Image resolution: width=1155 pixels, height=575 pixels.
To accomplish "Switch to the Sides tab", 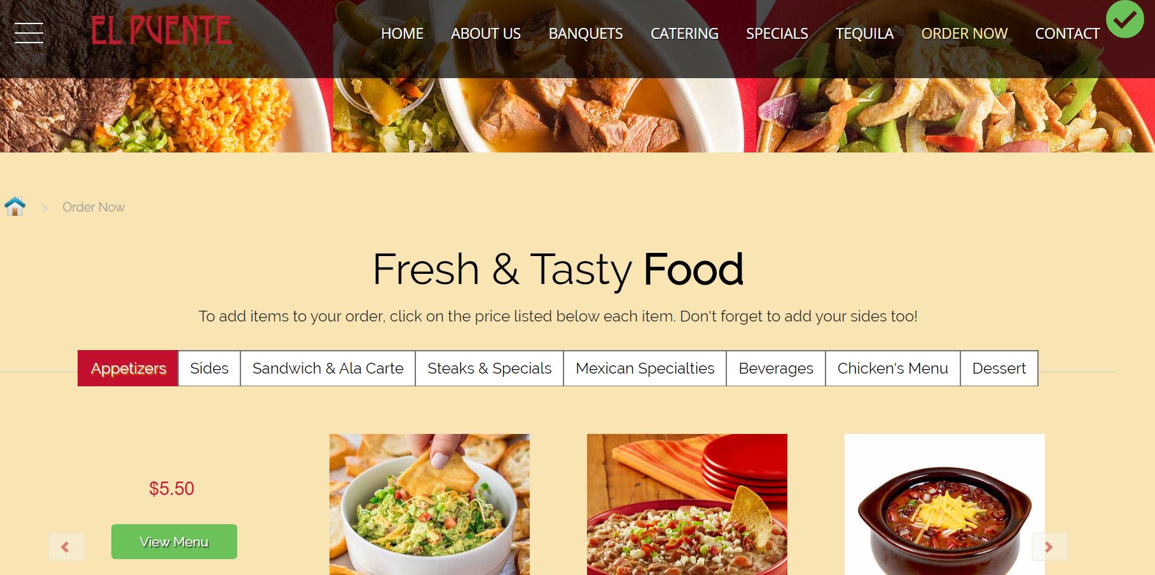I will click(209, 368).
